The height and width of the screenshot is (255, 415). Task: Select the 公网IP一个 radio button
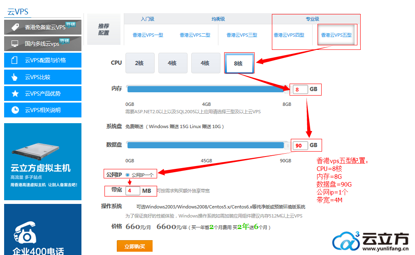tap(128, 175)
